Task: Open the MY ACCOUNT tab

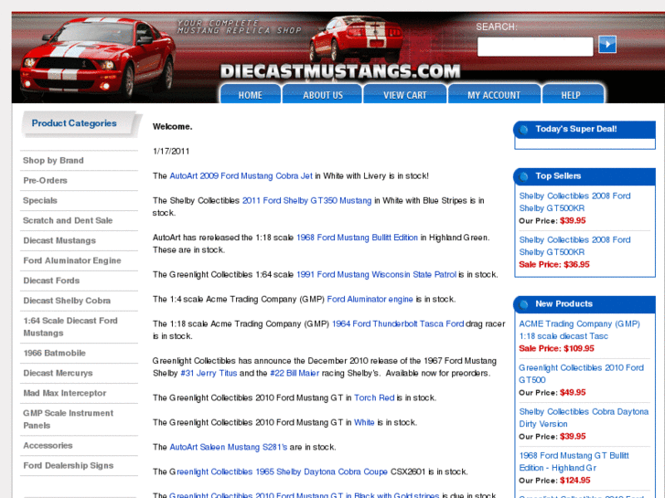Action: [x=494, y=94]
